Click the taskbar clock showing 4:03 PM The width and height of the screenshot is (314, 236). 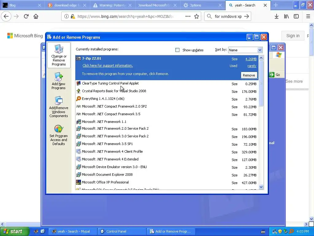pos(302,231)
